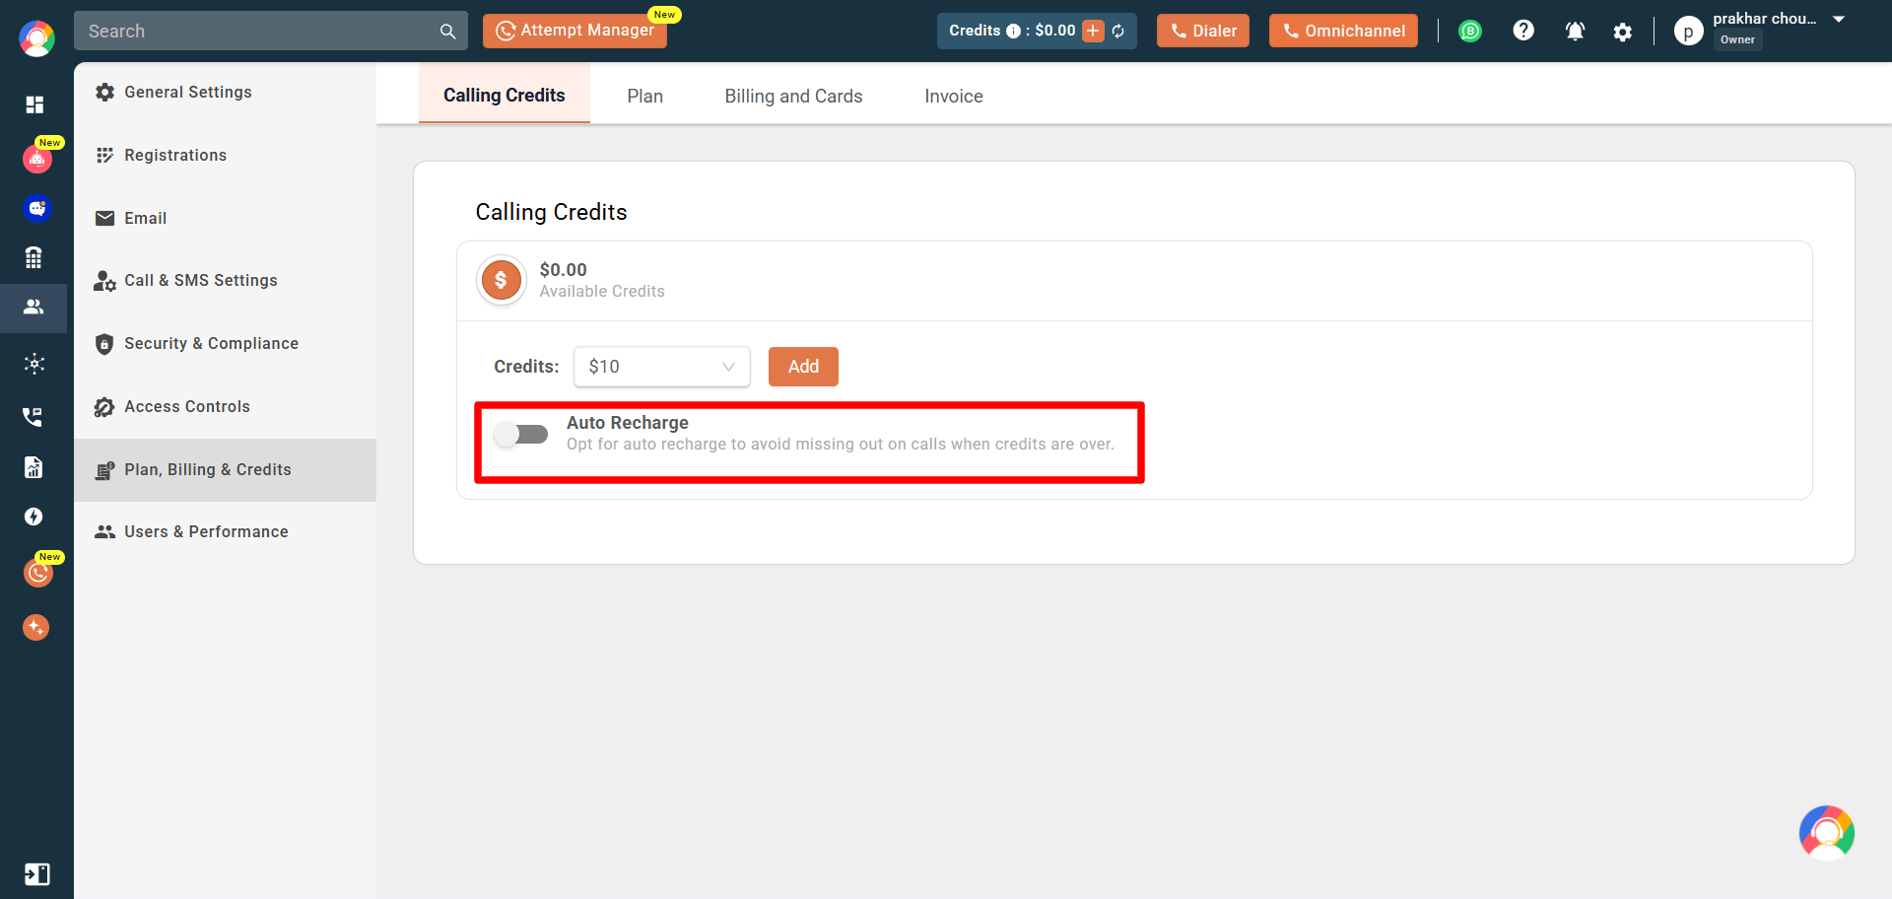The image size is (1892, 899).
Task: Open Security & Compliance settings
Action: [x=225, y=343]
